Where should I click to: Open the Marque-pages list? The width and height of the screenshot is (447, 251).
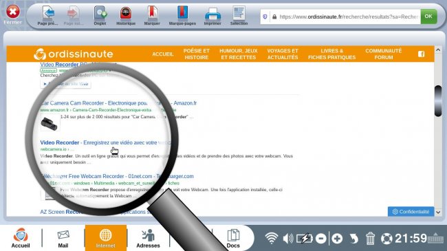point(182,16)
